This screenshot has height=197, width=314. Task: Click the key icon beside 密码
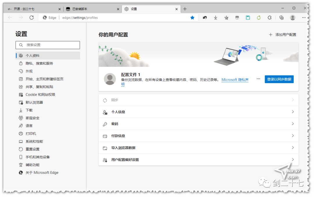tap(105, 124)
